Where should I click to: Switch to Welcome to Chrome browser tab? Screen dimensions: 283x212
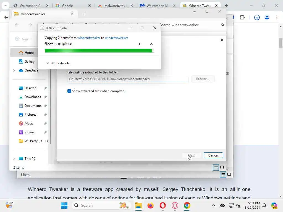[31, 6]
